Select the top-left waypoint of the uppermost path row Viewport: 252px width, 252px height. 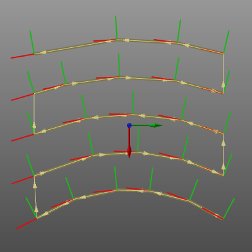(34, 54)
